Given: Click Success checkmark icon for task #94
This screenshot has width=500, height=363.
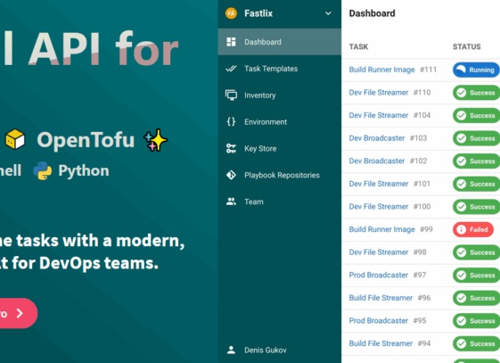Looking at the screenshot, I should [461, 344].
